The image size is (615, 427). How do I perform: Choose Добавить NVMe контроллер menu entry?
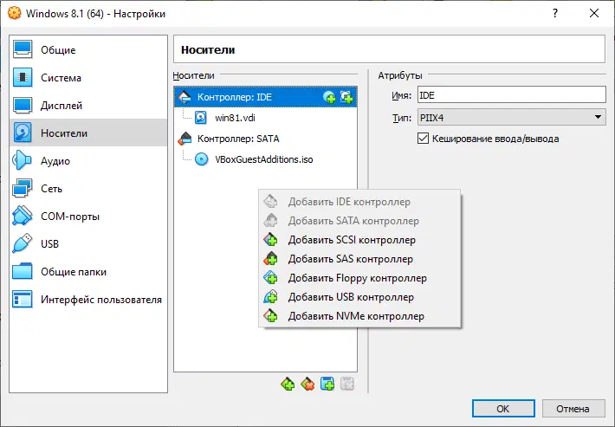[x=356, y=316]
